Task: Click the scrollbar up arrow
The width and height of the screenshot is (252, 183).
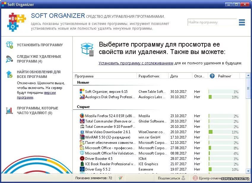Action: 248,75
